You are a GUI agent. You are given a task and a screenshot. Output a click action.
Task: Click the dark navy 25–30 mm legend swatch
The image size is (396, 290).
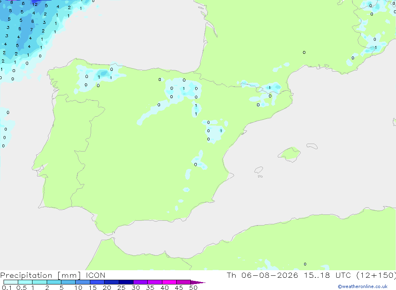[x=126, y=282]
